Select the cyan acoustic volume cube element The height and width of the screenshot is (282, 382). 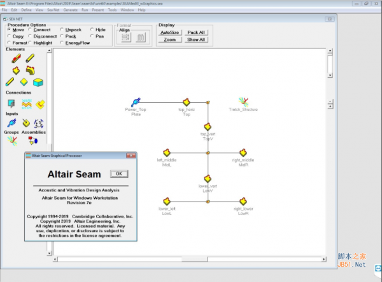38,82
